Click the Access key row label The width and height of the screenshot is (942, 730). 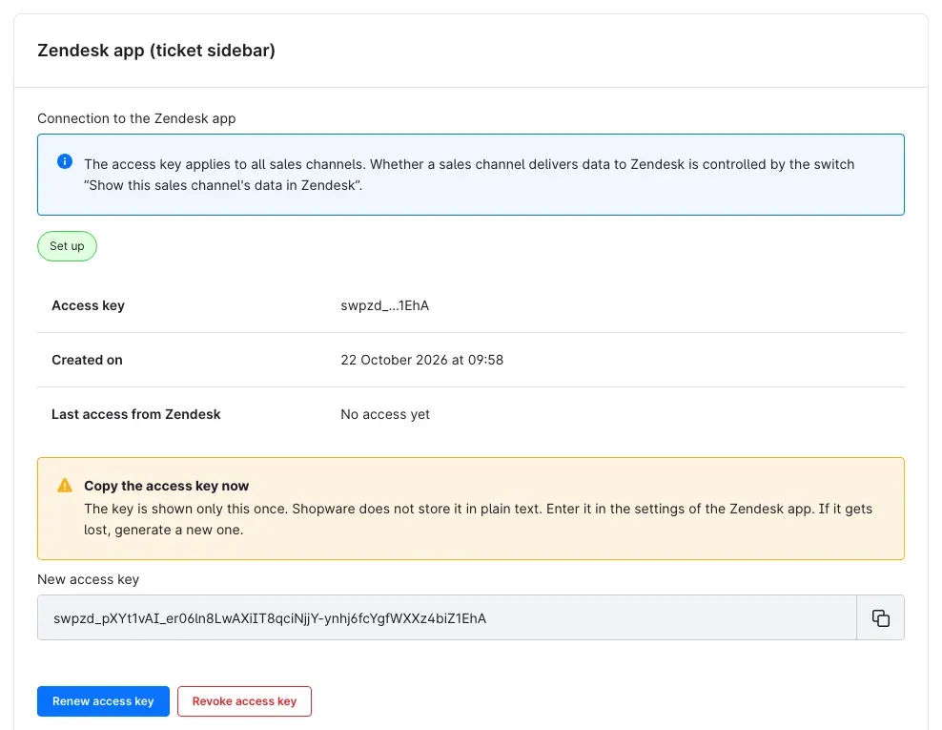tap(89, 305)
